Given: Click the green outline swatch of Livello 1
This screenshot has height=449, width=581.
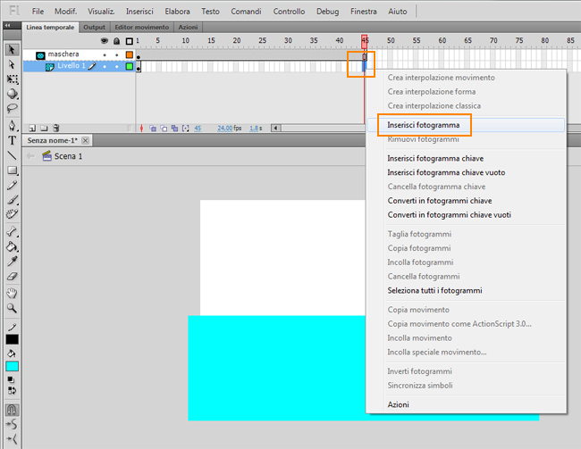Looking at the screenshot, I should pos(130,66).
